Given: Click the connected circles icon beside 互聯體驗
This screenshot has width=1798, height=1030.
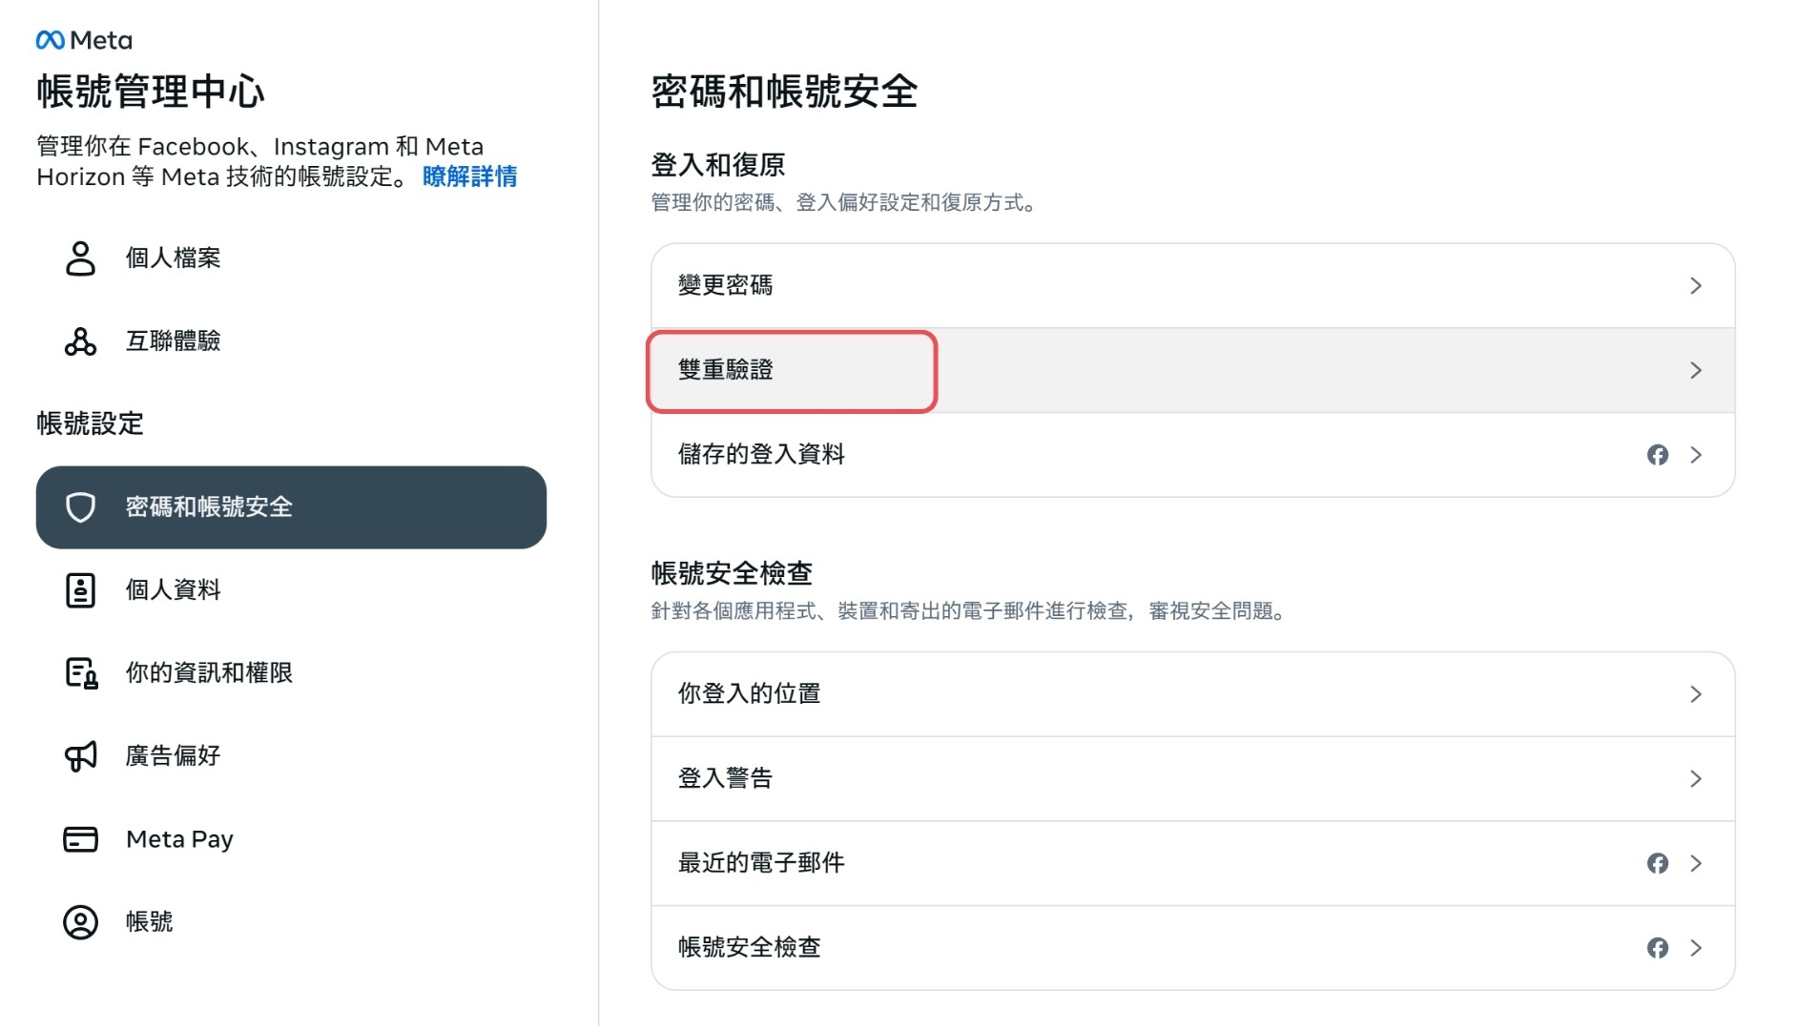Looking at the screenshot, I should click(80, 341).
